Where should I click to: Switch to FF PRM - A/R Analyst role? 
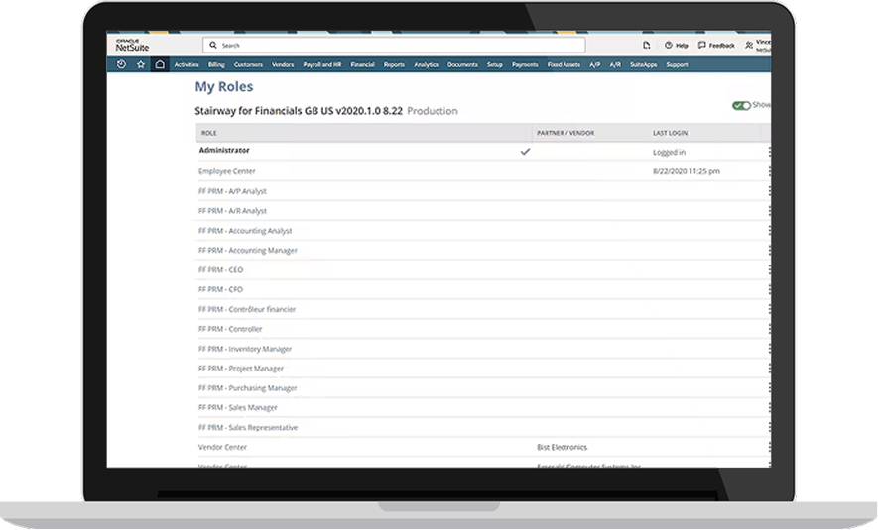(232, 211)
